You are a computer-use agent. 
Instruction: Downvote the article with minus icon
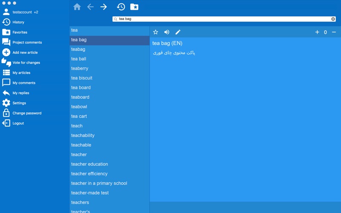(334, 32)
